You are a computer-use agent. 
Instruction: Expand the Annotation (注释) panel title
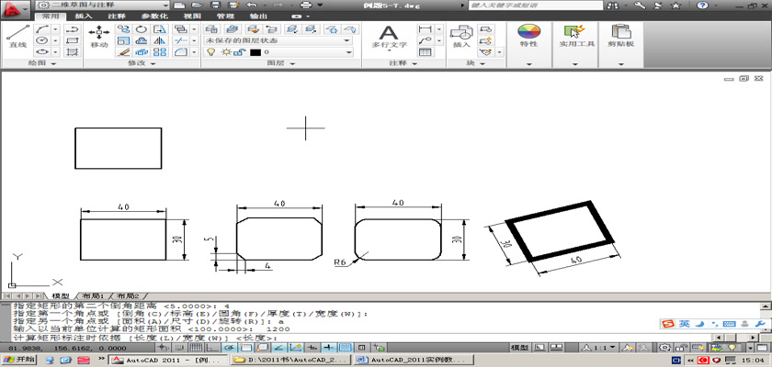click(403, 63)
